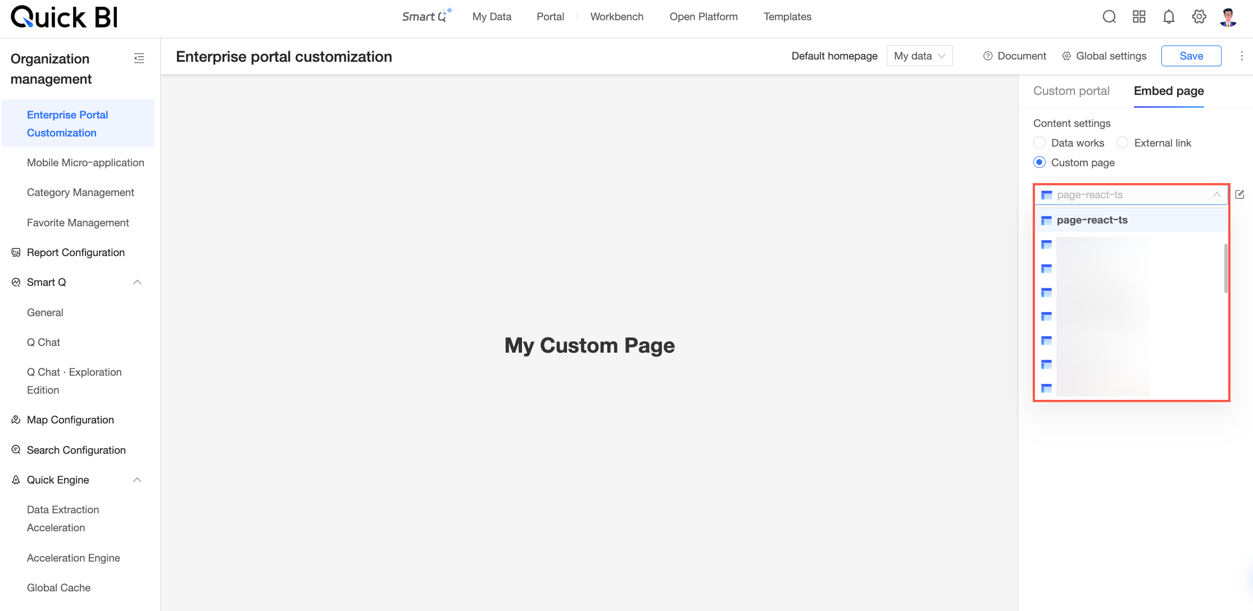Choose page-react-ts from the dropdown list

tap(1131, 220)
